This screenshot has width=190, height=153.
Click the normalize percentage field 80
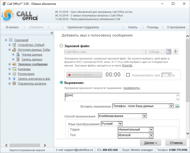coord(167,75)
